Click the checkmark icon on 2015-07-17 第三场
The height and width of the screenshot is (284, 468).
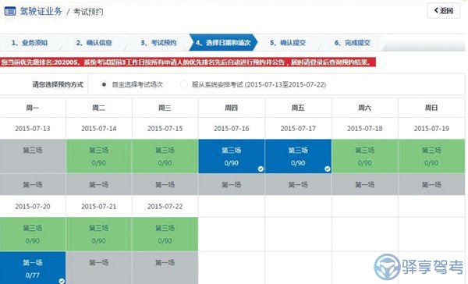[328, 169]
